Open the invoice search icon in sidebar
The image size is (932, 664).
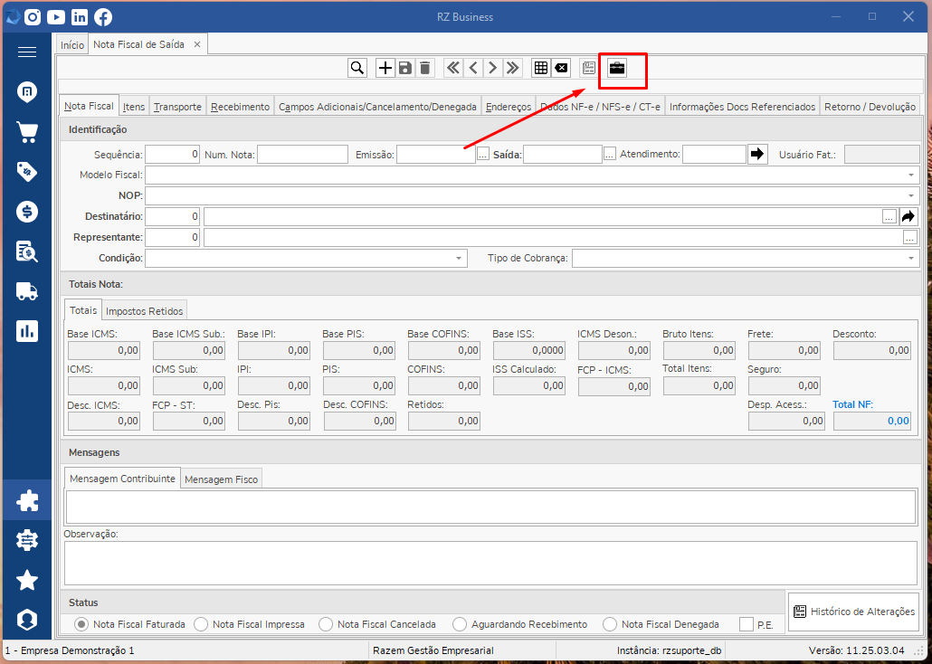click(27, 251)
